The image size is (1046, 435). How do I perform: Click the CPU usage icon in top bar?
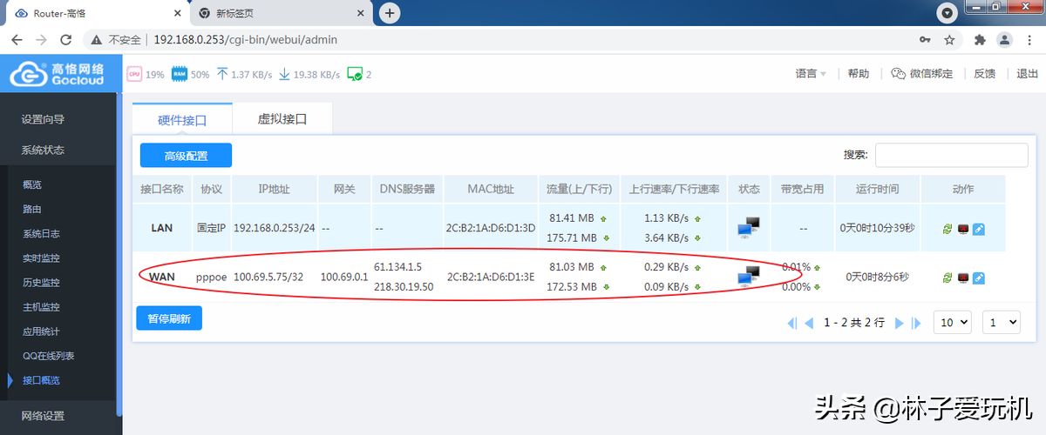[x=134, y=74]
